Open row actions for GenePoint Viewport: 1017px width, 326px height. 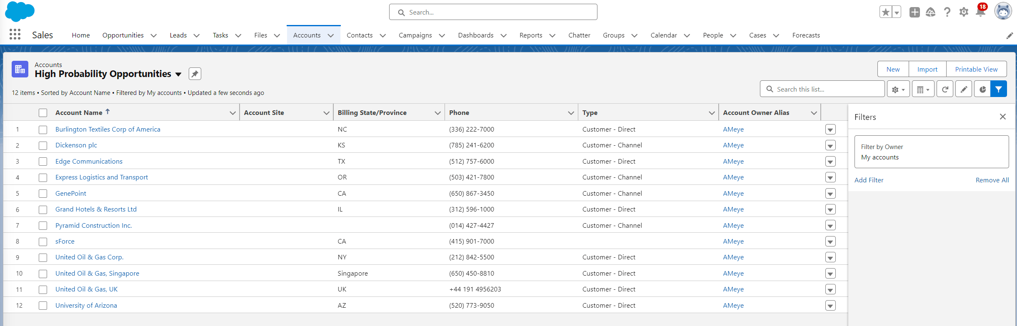pos(830,194)
